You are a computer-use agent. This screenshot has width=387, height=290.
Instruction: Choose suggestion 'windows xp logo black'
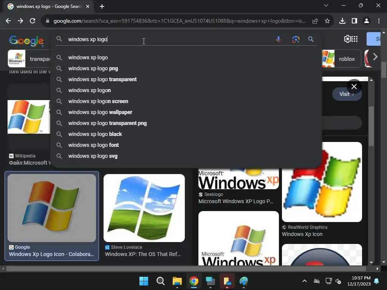186,134
